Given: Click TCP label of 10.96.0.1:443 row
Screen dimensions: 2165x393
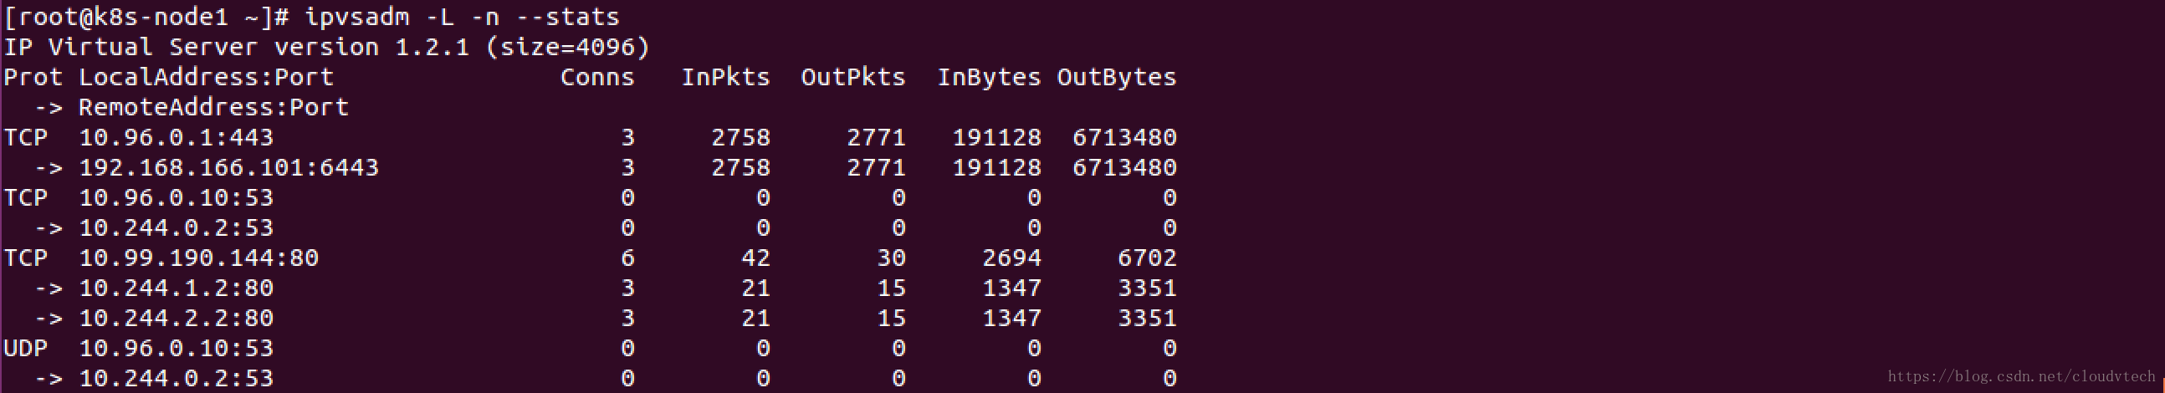Looking at the screenshot, I should click(x=26, y=138).
